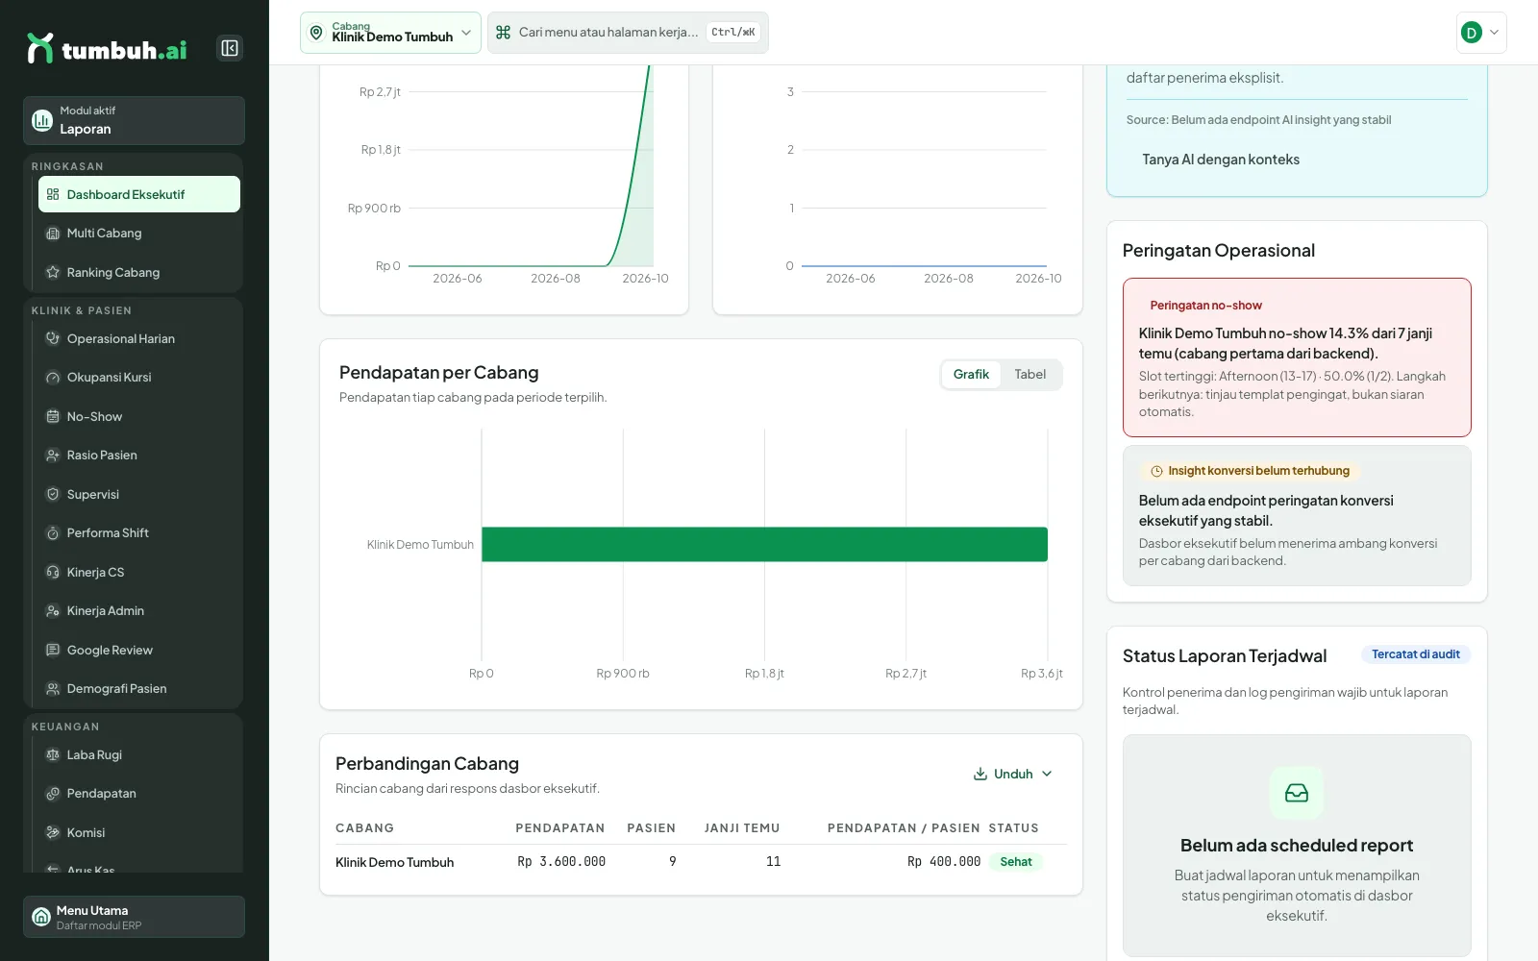This screenshot has width=1538, height=961.
Task: Open the user account D dropdown
Action: [1481, 33]
